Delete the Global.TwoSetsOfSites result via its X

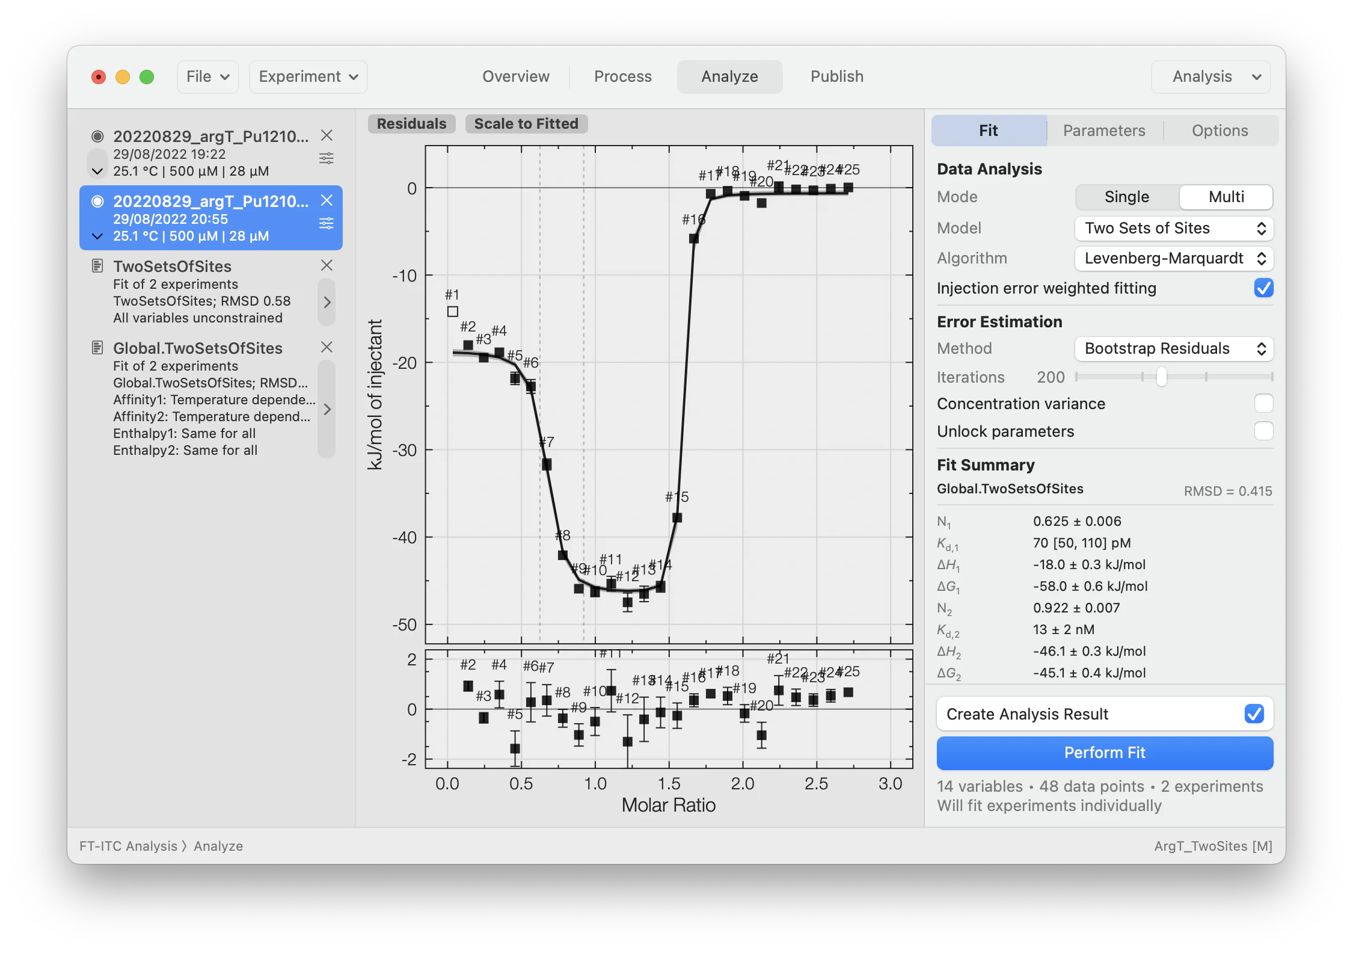click(327, 347)
